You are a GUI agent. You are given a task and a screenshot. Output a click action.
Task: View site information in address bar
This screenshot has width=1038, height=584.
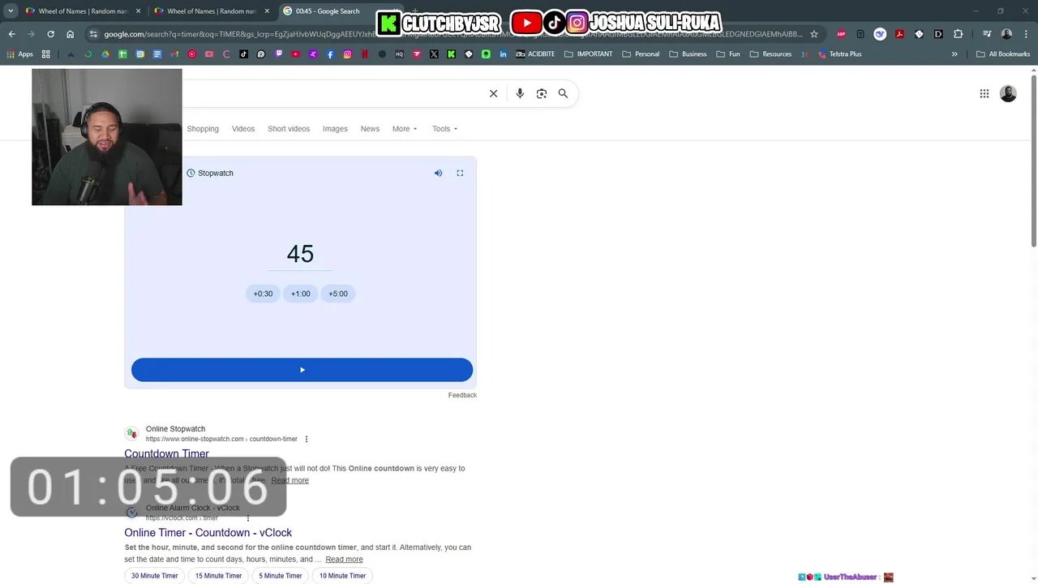tap(93, 34)
